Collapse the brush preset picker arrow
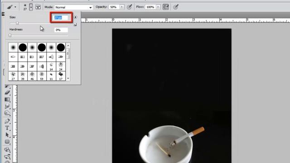The image size is (290, 163). [31, 7]
